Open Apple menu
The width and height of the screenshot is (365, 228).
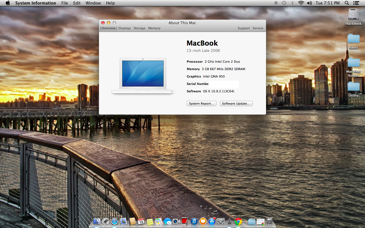[8, 3]
